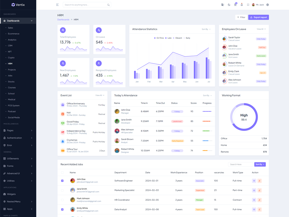Open the Projects dashboard from sidebar
This screenshot has width=289, height=217.
coord(12,69)
